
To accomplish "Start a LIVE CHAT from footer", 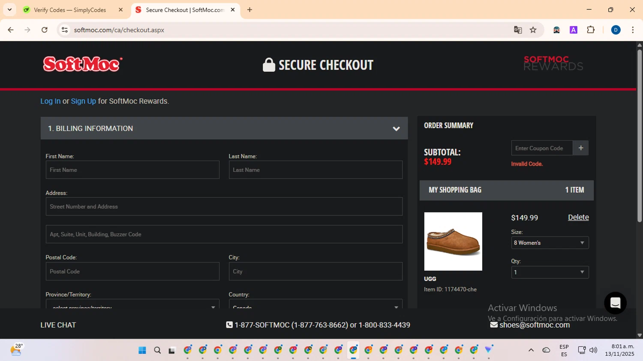I will 58,325.
